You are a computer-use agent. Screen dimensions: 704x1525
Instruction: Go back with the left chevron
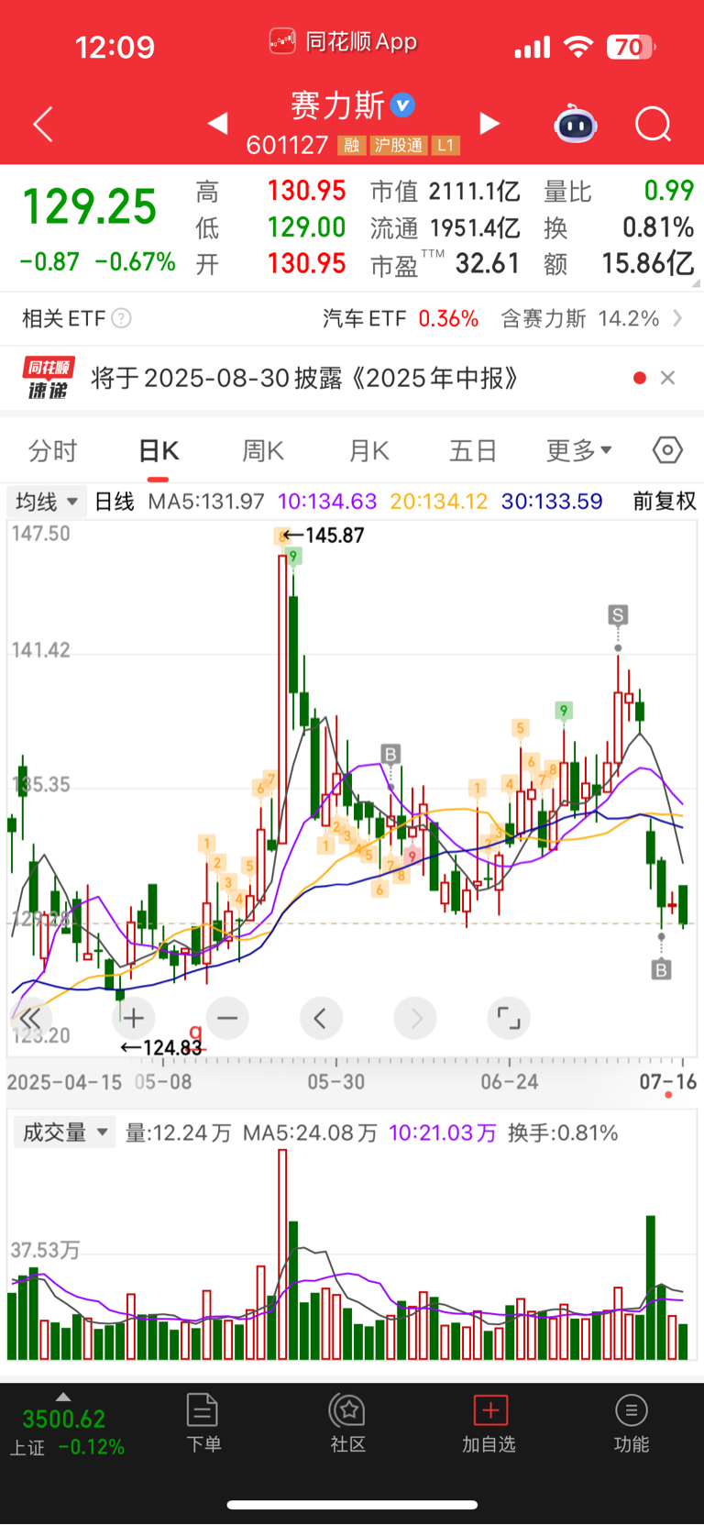43,124
